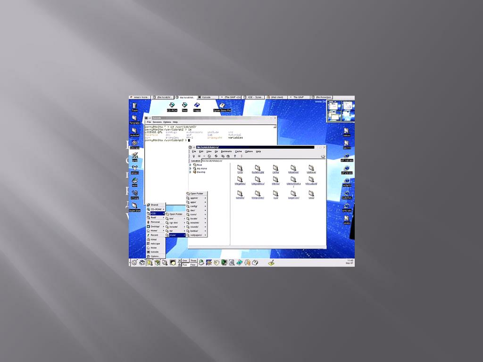Open the CVS folder in the file manager
This screenshot has height=362, width=483.
click(x=240, y=169)
